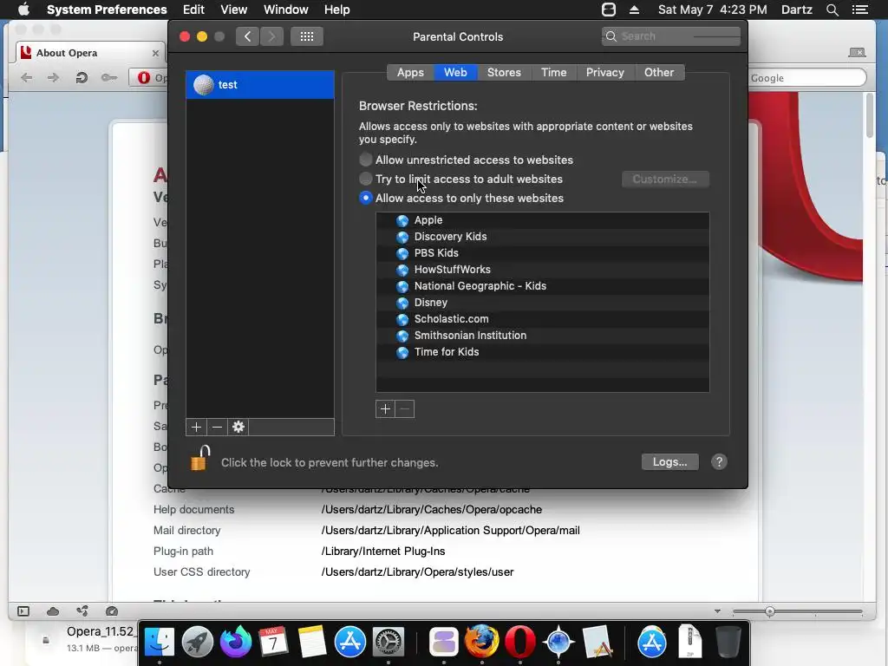Open the sidebar gear actions menu
This screenshot has height=666, width=888.
238,427
